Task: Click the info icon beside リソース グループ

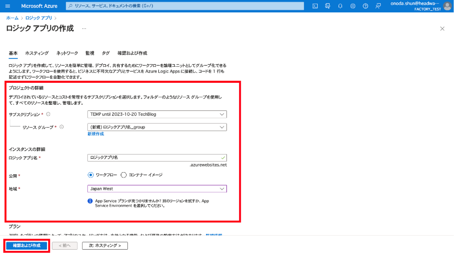Action: 62,127
